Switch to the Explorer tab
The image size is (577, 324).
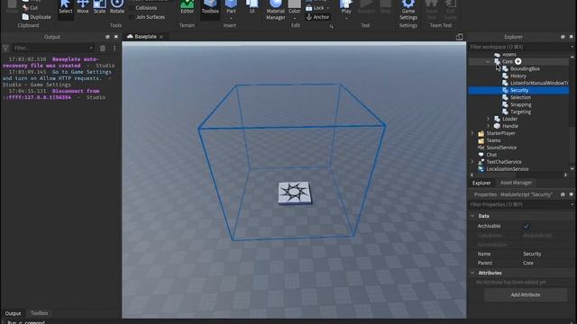tap(481, 183)
